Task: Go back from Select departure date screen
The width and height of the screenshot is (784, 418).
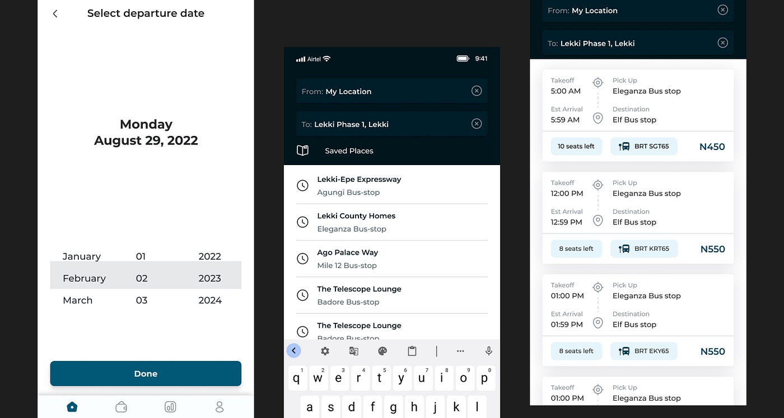Action: tap(55, 13)
